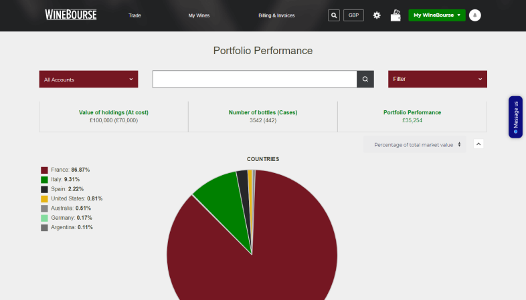This screenshot has width=526, height=300.
Task: Click the 'Spain: 2.22%' legend label
Action: tap(68, 189)
